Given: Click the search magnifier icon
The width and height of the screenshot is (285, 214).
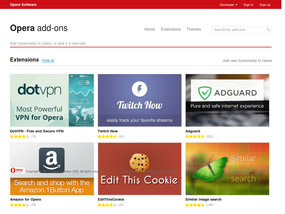Looking at the screenshot, I should (268, 30).
